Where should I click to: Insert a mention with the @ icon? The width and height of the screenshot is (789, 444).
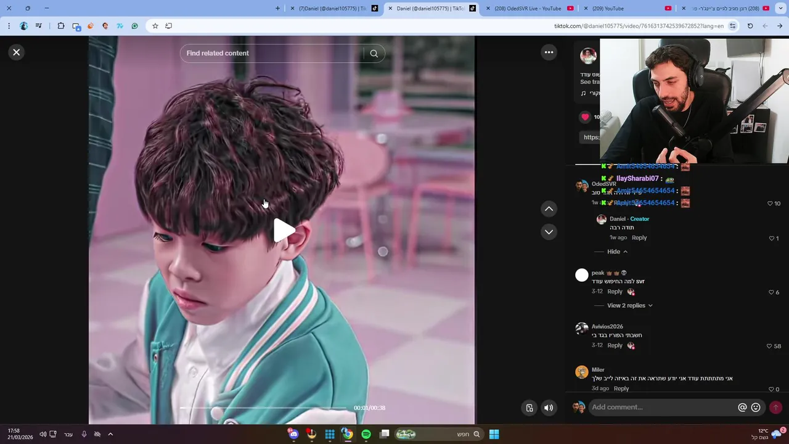[x=742, y=407]
